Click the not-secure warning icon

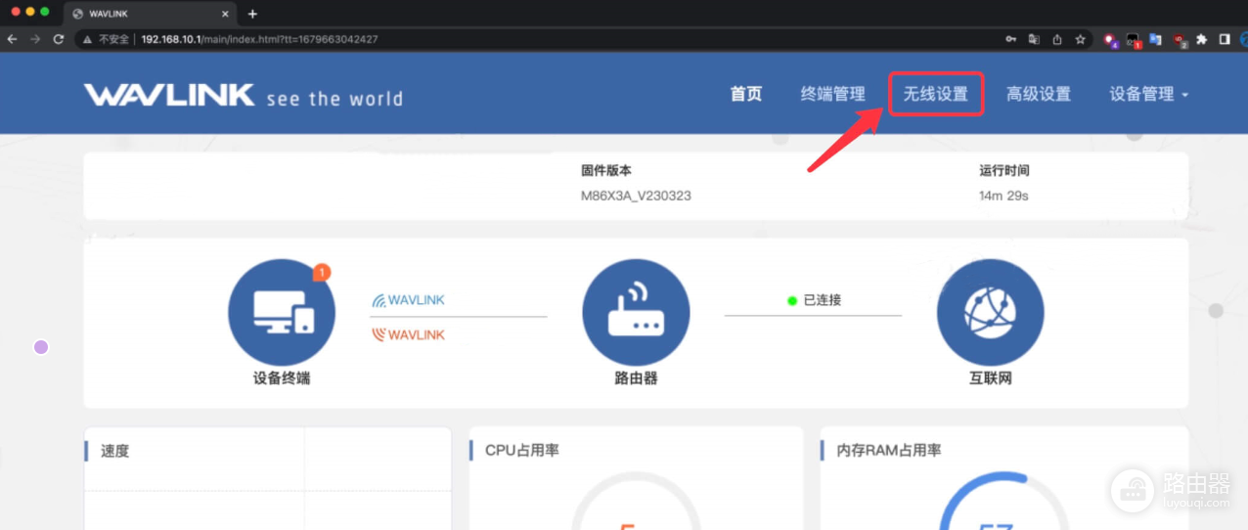pos(87,39)
